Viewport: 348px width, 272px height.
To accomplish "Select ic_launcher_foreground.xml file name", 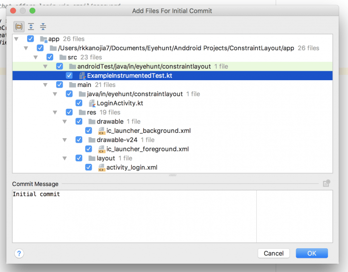I will (147, 149).
